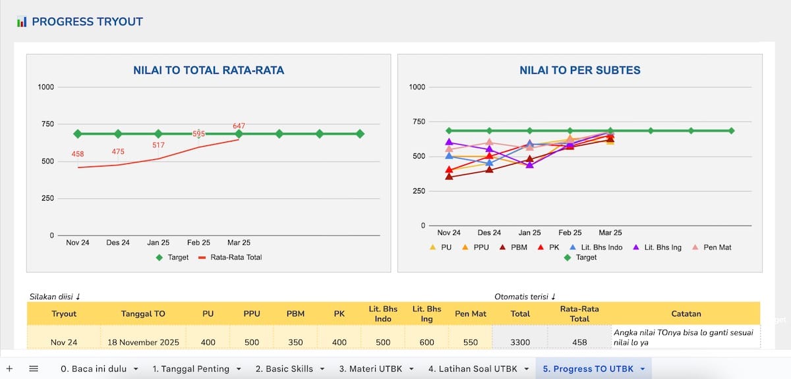Click the PBM column header cell

(x=295, y=314)
